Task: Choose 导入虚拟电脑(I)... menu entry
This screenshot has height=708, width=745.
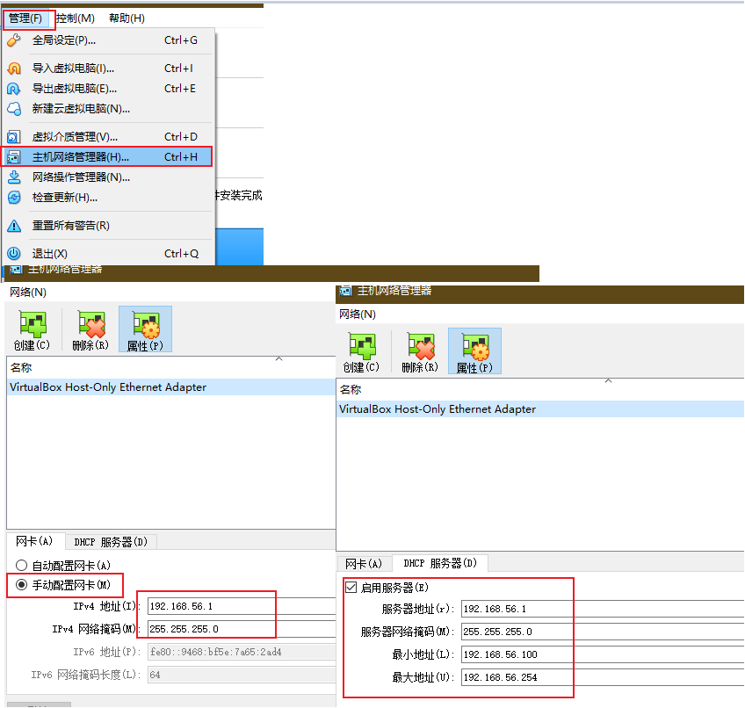Action: (108, 69)
